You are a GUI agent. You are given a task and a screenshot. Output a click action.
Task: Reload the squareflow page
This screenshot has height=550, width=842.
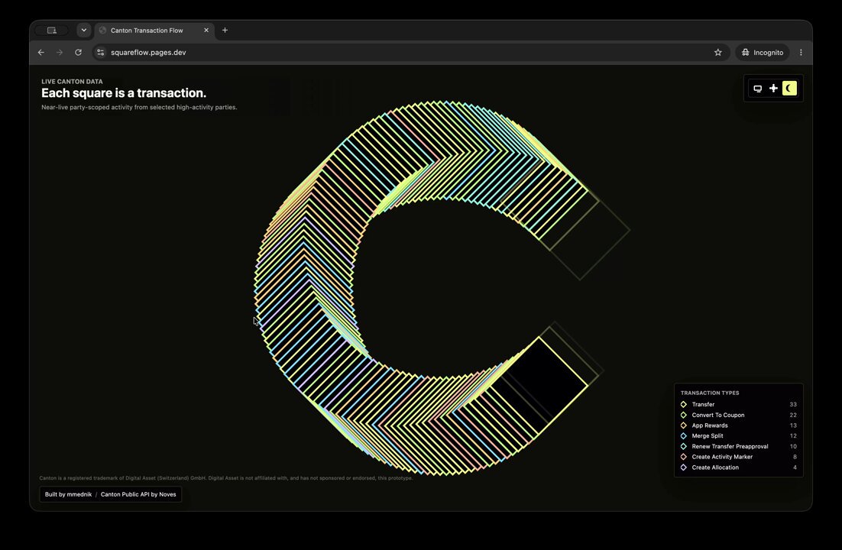point(79,52)
